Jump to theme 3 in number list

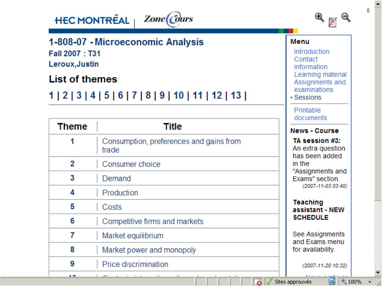(x=79, y=95)
